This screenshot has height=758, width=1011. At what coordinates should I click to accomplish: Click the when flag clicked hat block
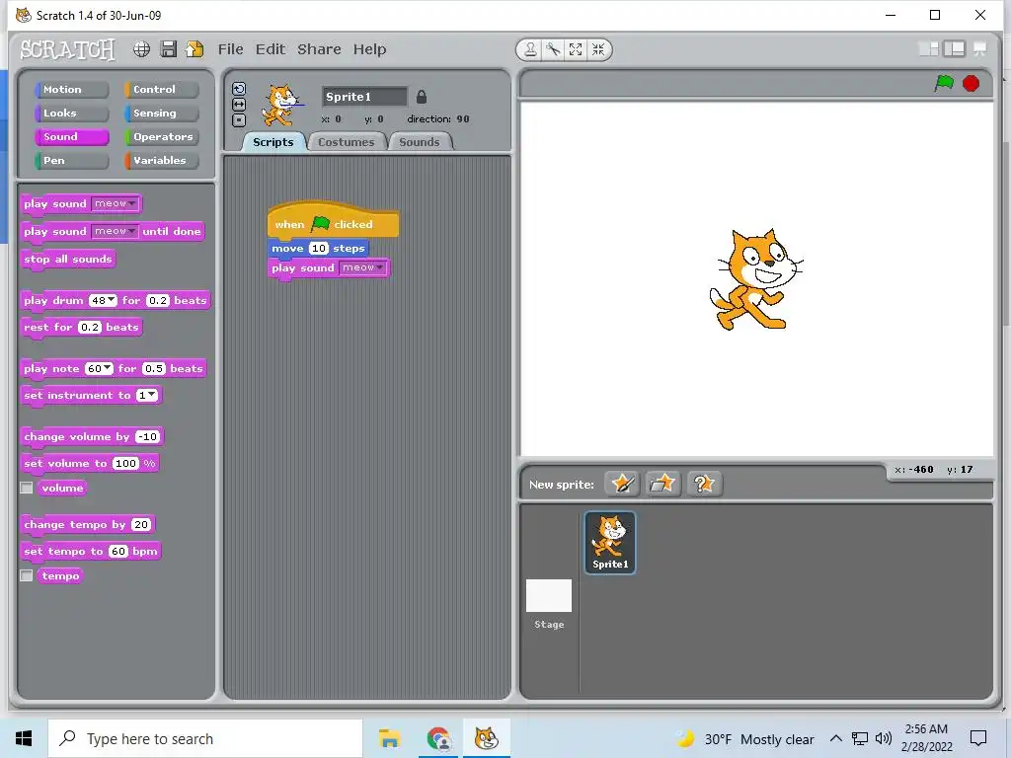tap(334, 221)
